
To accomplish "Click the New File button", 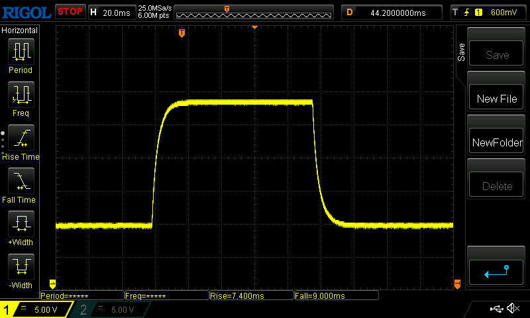I will (496, 97).
